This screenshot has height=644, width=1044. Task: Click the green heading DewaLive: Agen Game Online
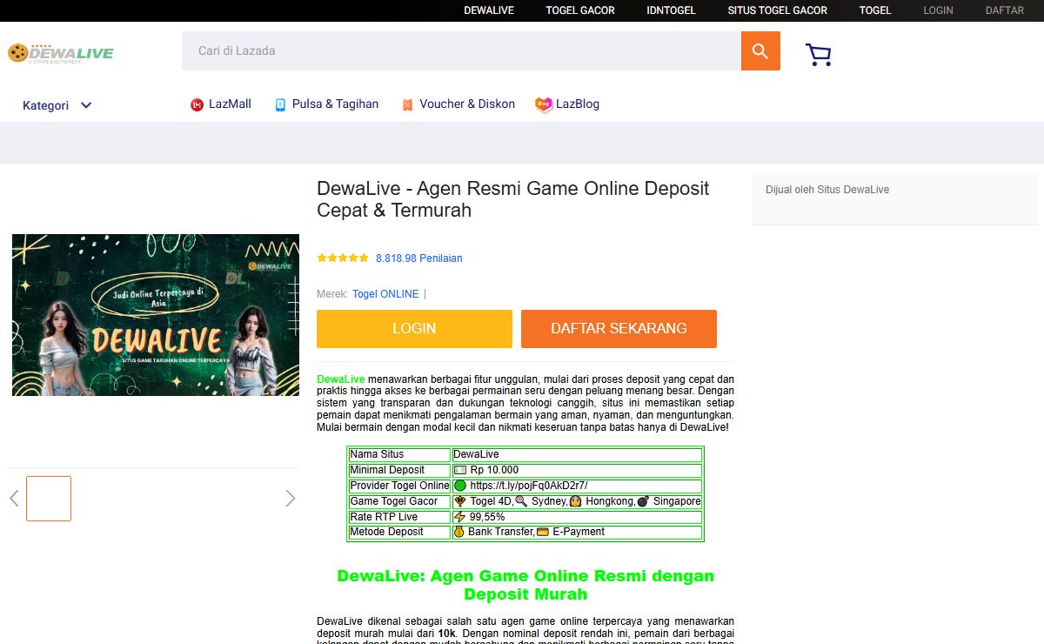[x=525, y=585]
